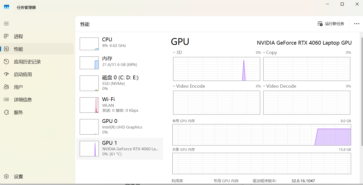The image size is (363, 185).
Task: Click the App history (应用历史记录) icon
Action: (x=6, y=62)
